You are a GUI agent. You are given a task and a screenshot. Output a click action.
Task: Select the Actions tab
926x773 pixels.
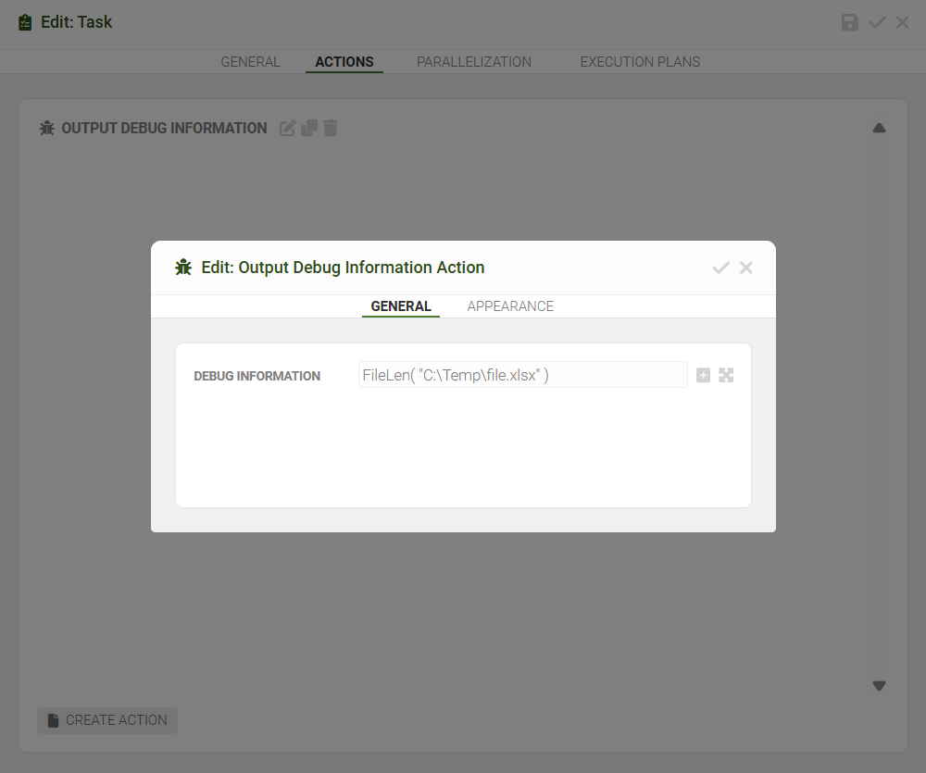344,62
